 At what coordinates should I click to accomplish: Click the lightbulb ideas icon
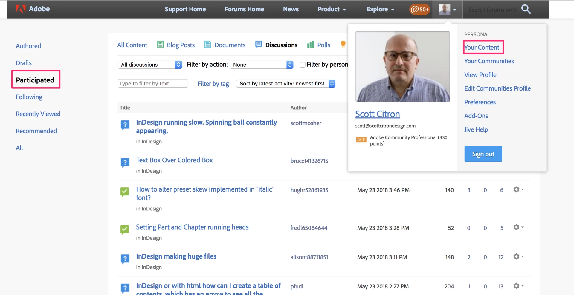(x=343, y=44)
